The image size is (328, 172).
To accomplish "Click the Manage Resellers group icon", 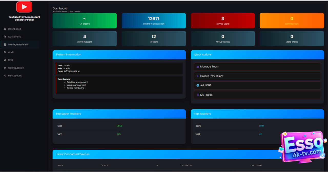I will tap(5, 45).
